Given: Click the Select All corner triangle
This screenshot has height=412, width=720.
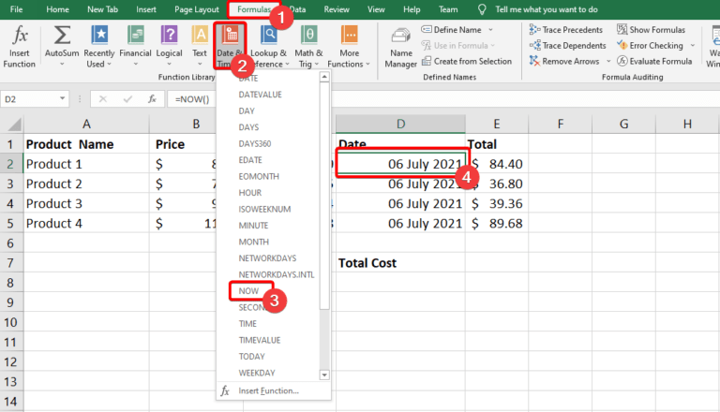Looking at the screenshot, I should [13, 125].
